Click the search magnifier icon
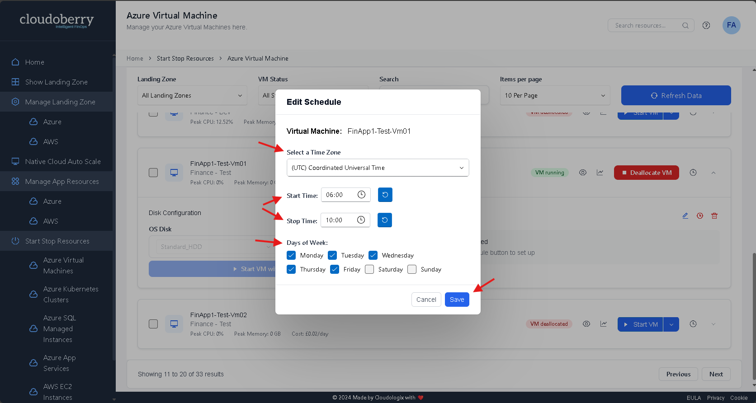The width and height of the screenshot is (756, 403). pos(685,25)
